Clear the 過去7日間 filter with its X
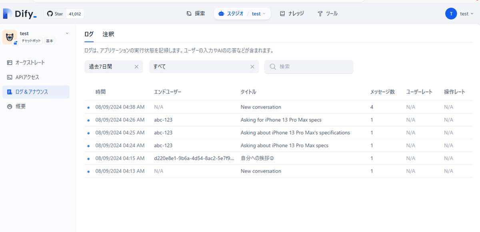Viewport: 480px width, 232px height. point(136,67)
